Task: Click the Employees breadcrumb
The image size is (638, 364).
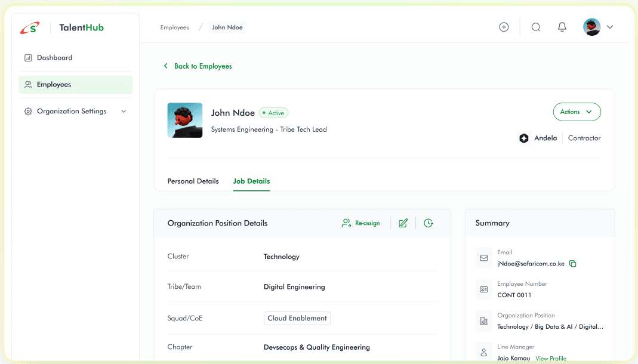Action: 174,27
